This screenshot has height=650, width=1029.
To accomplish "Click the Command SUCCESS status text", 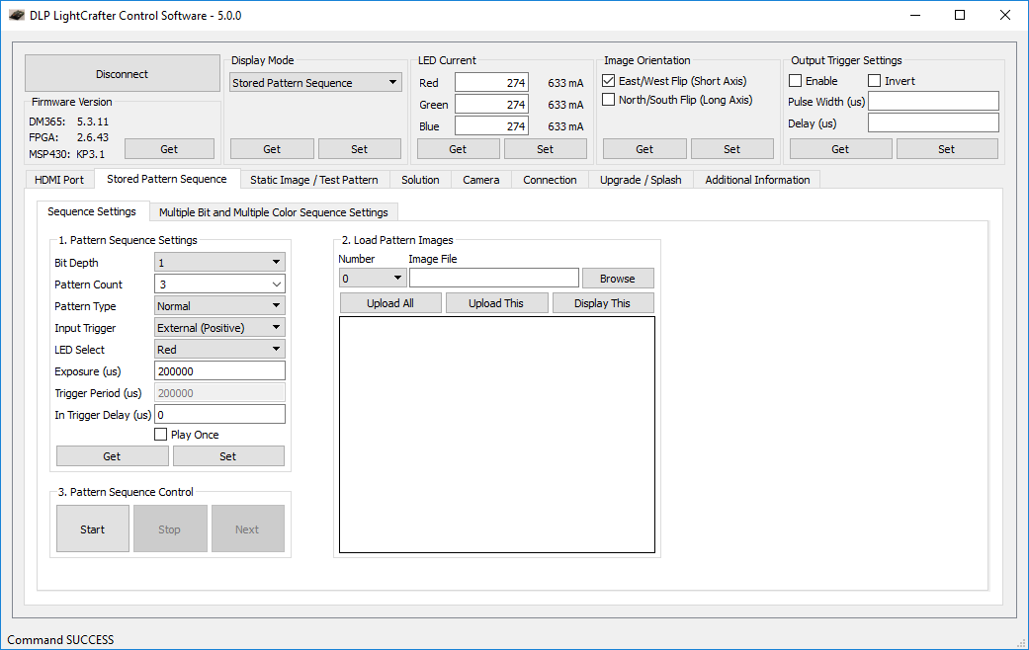I will click(x=60, y=639).
